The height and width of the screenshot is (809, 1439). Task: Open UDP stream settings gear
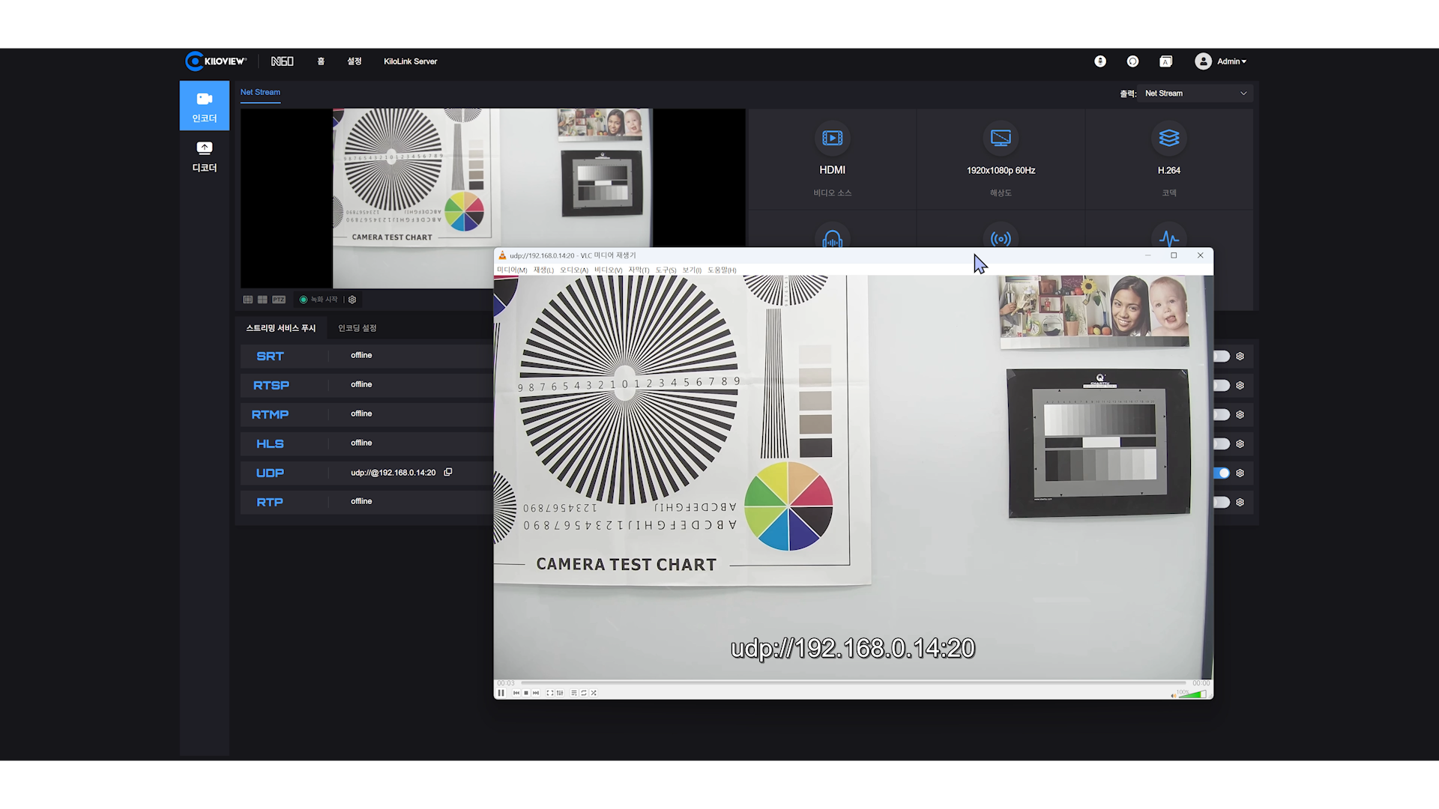tap(1240, 473)
